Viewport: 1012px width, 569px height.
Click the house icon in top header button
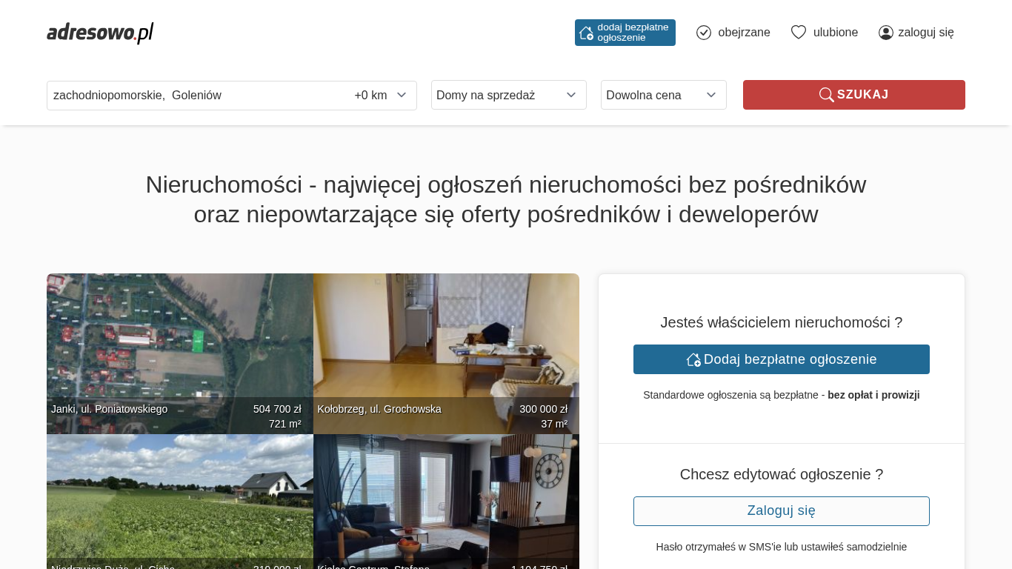[x=586, y=33]
